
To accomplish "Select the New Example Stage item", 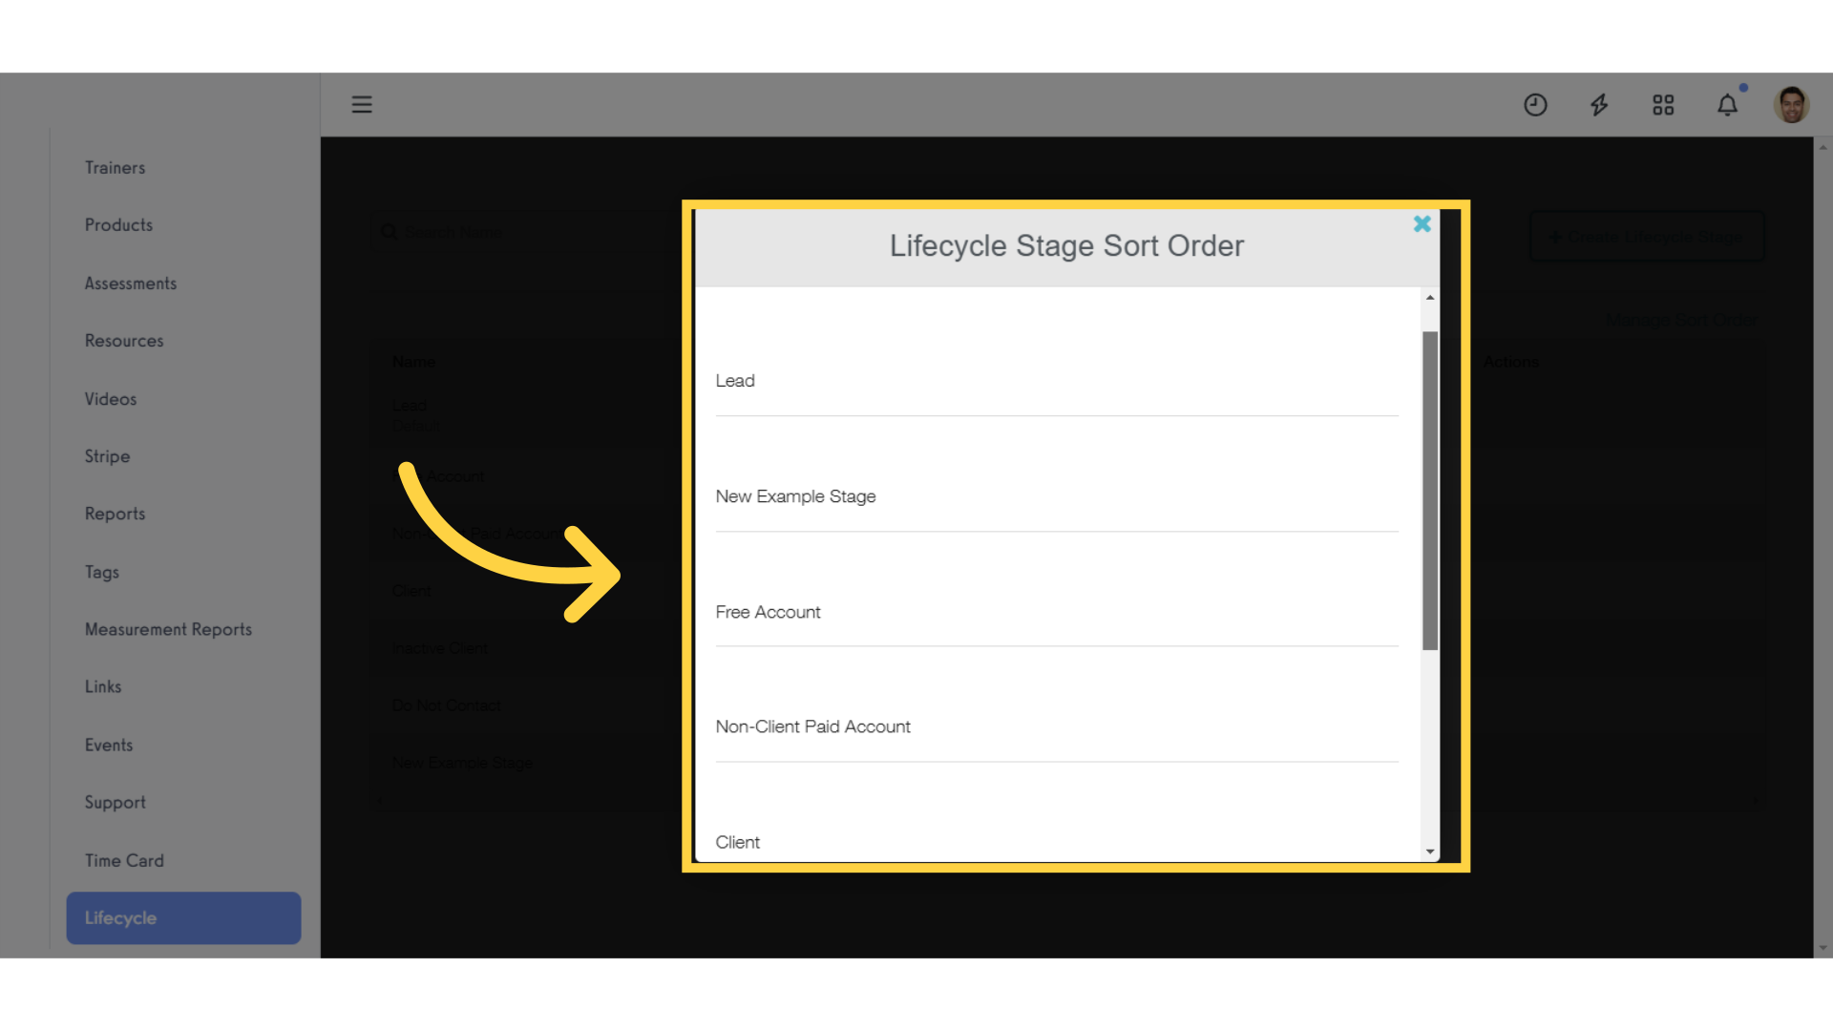I will (x=795, y=496).
